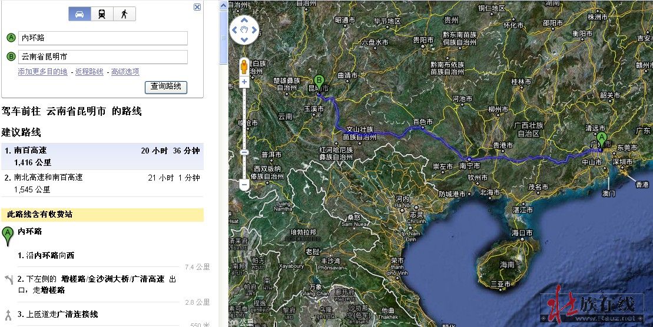Switch to public transit travel mode
653x327 pixels.
coord(102,14)
